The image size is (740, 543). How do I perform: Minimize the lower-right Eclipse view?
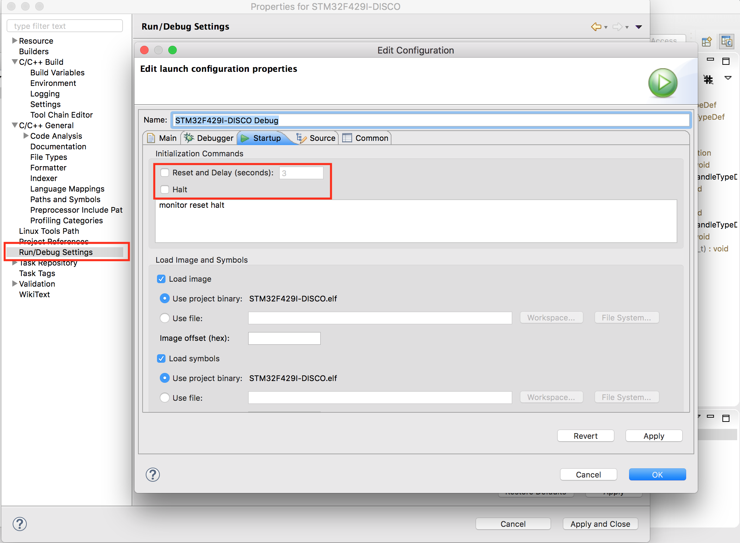[710, 417]
